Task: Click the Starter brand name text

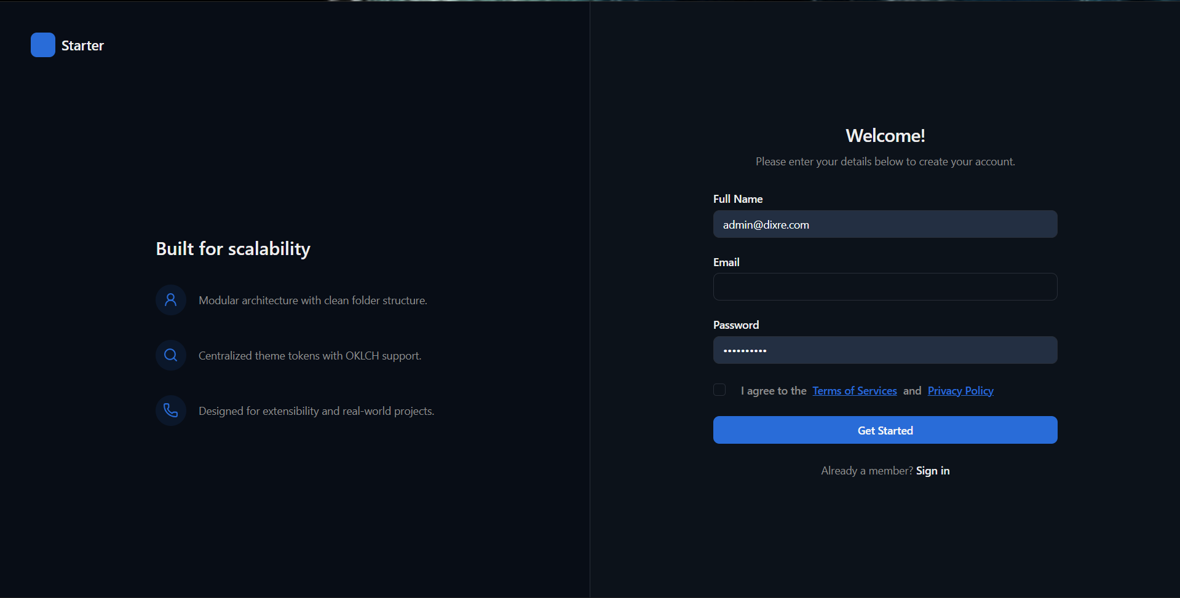Action: tap(82, 45)
